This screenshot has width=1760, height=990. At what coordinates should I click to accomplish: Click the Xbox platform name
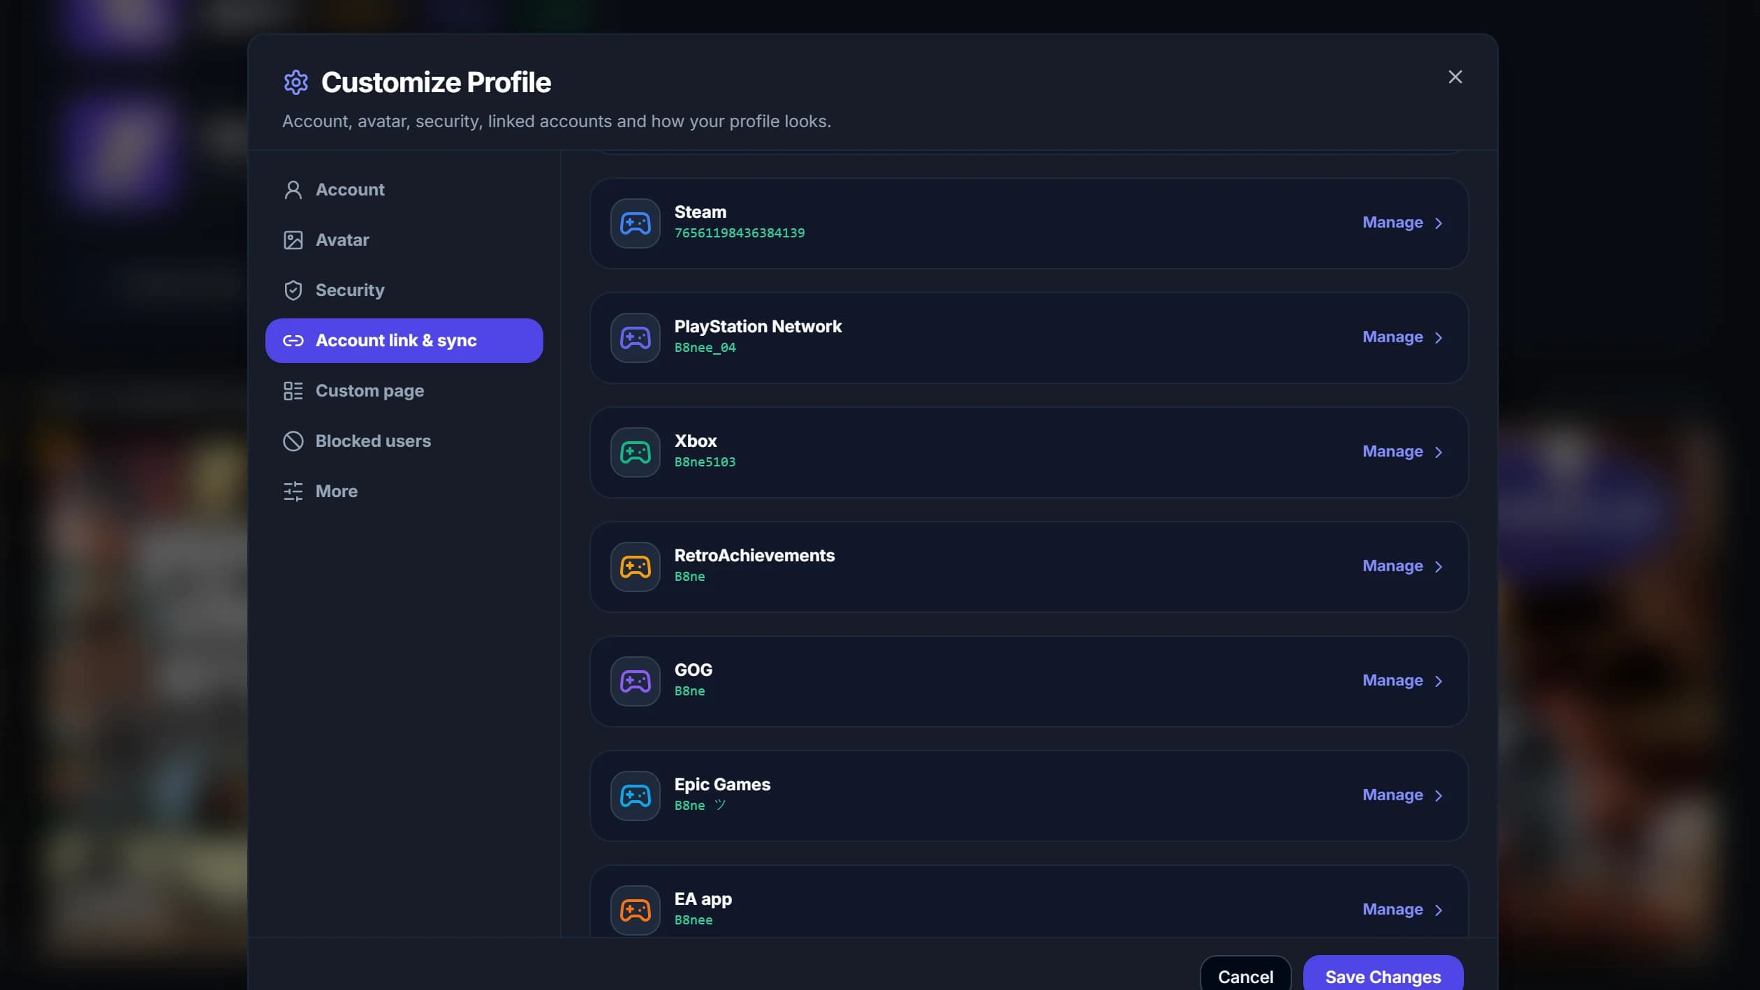pyautogui.click(x=695, y=441)
